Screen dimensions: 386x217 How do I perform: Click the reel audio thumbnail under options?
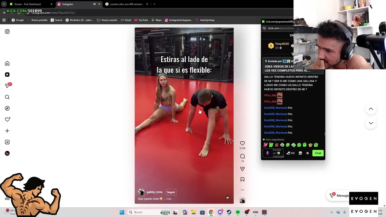click(242, 200)
